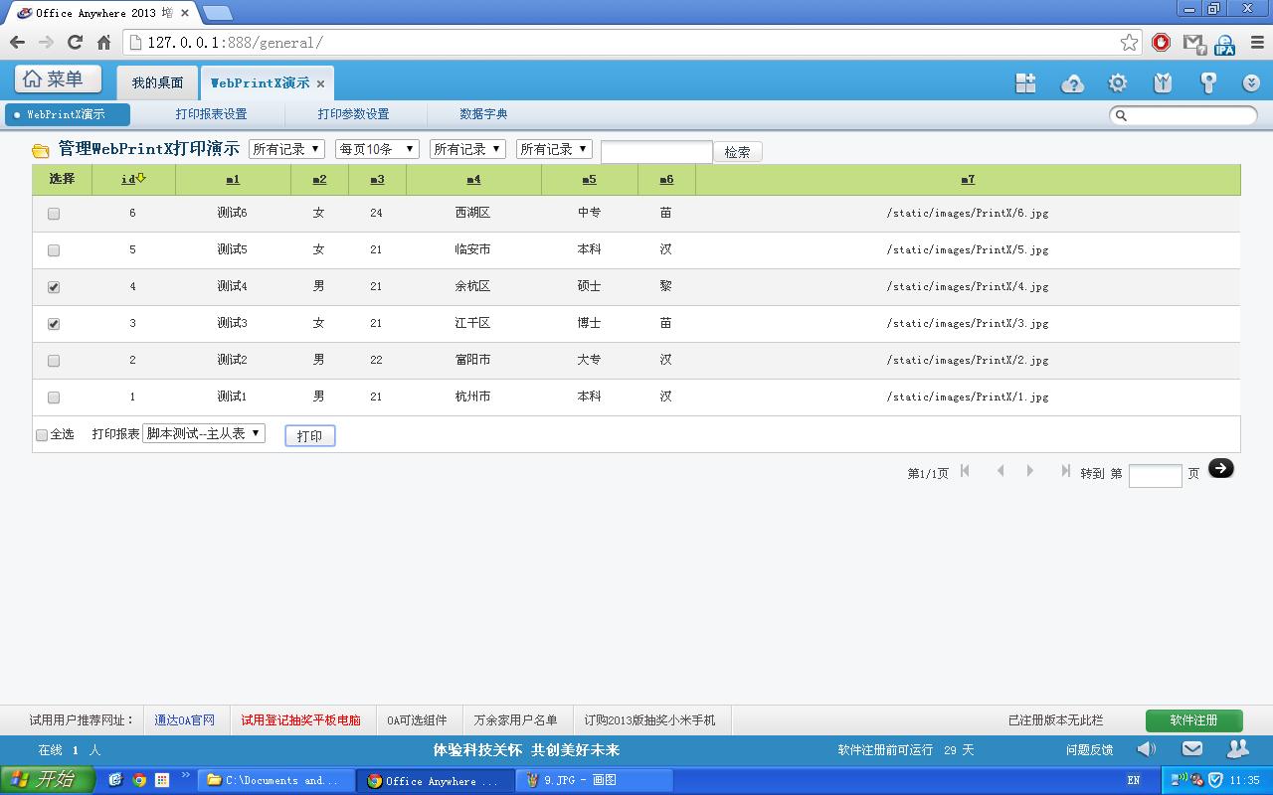Switch to 9.JPG - 画图 taskbar item
Viewport: 1273px width, 795px height.
click(x=595, y=781)
